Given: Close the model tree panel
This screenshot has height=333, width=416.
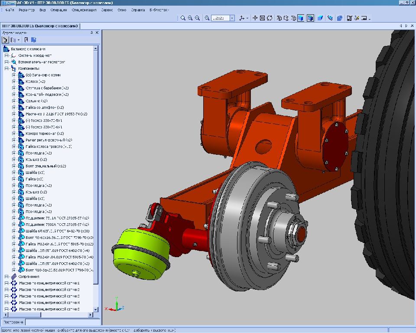Looking at the screenshot, I should point(97,33).
